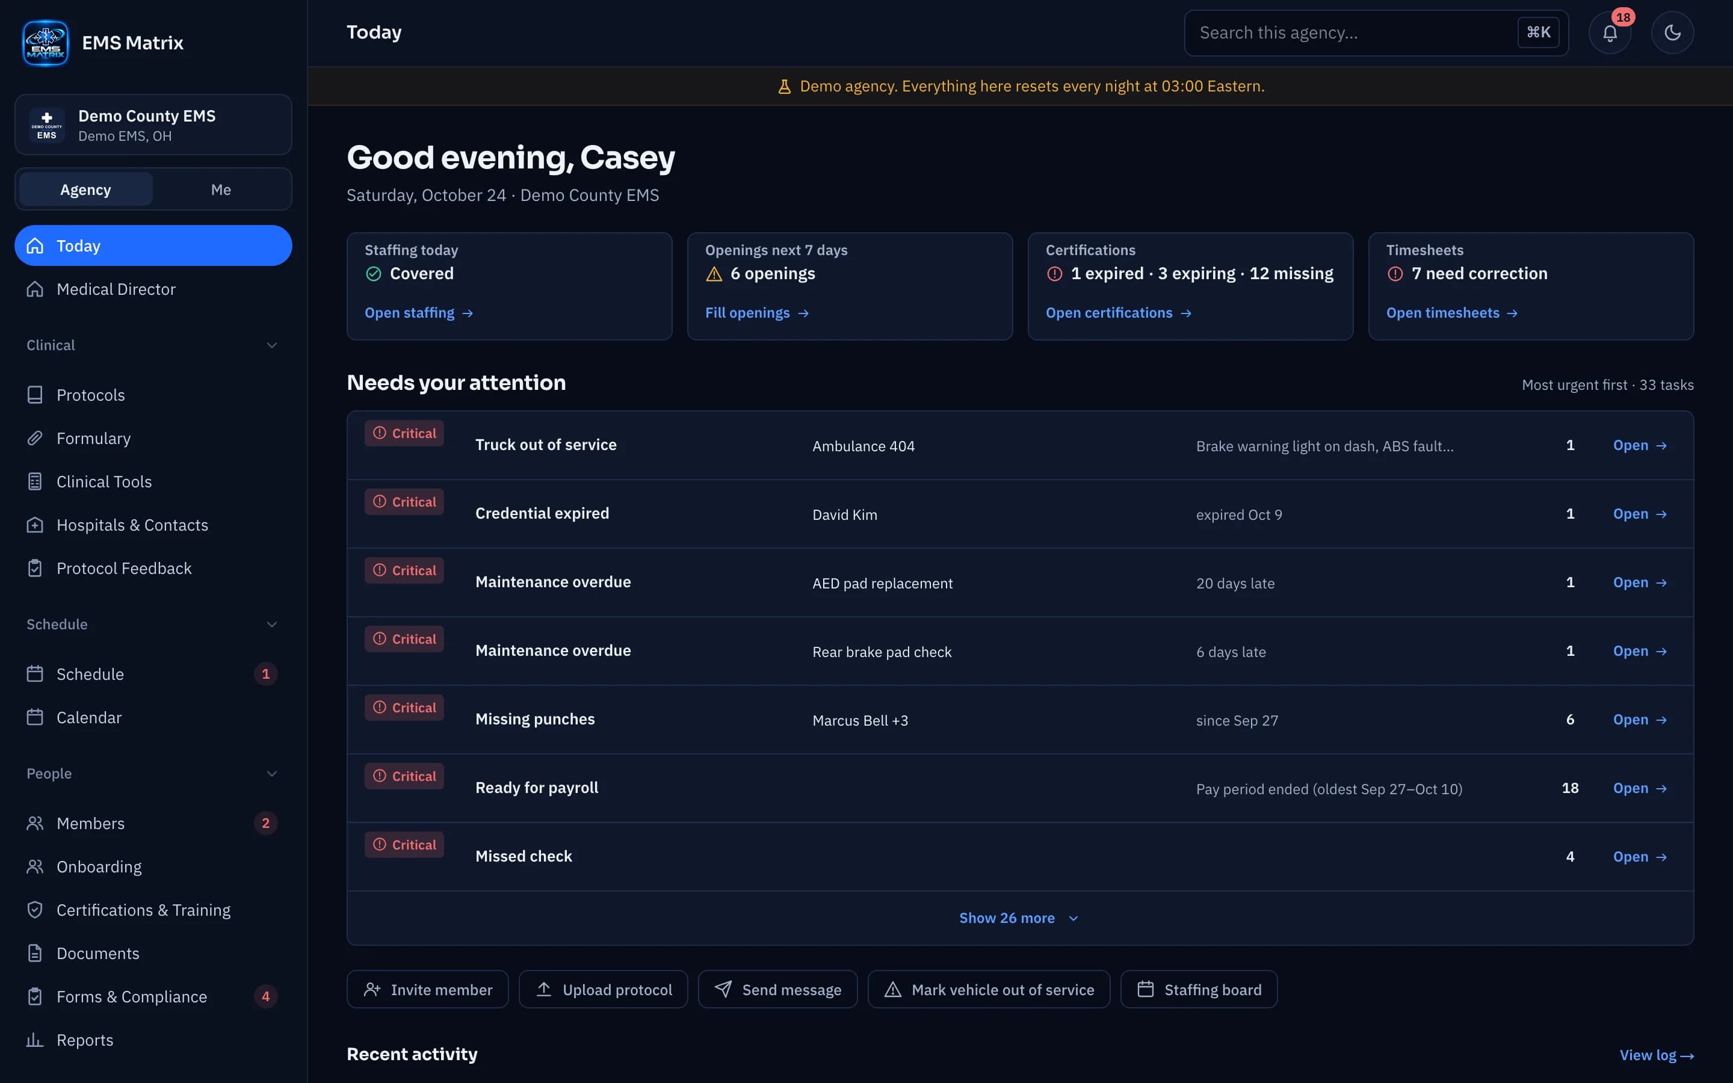This screenshot has height=1083, width=1733.
Task: Open the Members page
Action: point(153,824)
